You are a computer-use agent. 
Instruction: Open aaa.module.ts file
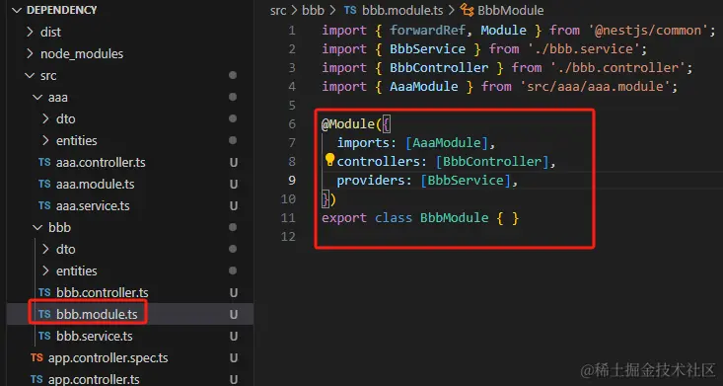point(96,185)
